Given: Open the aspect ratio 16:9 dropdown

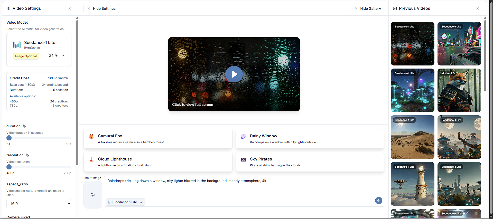Looking at the screenshot, I should (39, 204).
